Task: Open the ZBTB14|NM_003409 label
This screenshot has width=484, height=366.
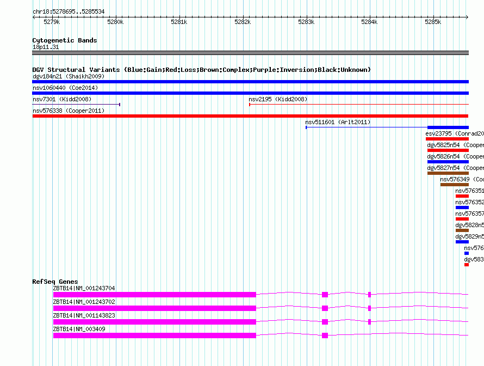Action: 79,329
